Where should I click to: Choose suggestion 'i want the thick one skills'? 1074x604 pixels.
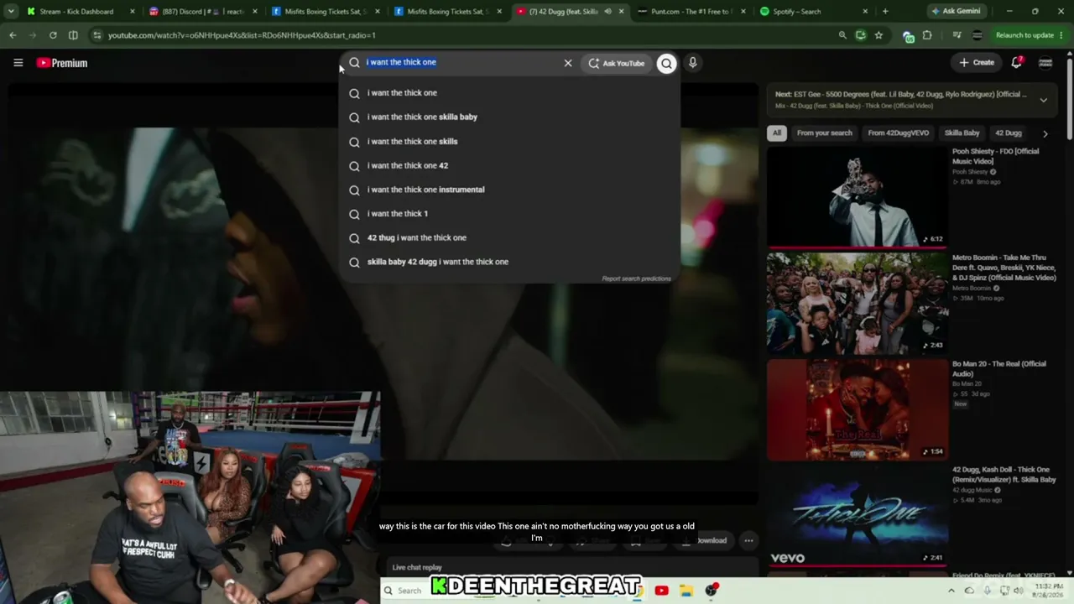(x=510, y=142)
